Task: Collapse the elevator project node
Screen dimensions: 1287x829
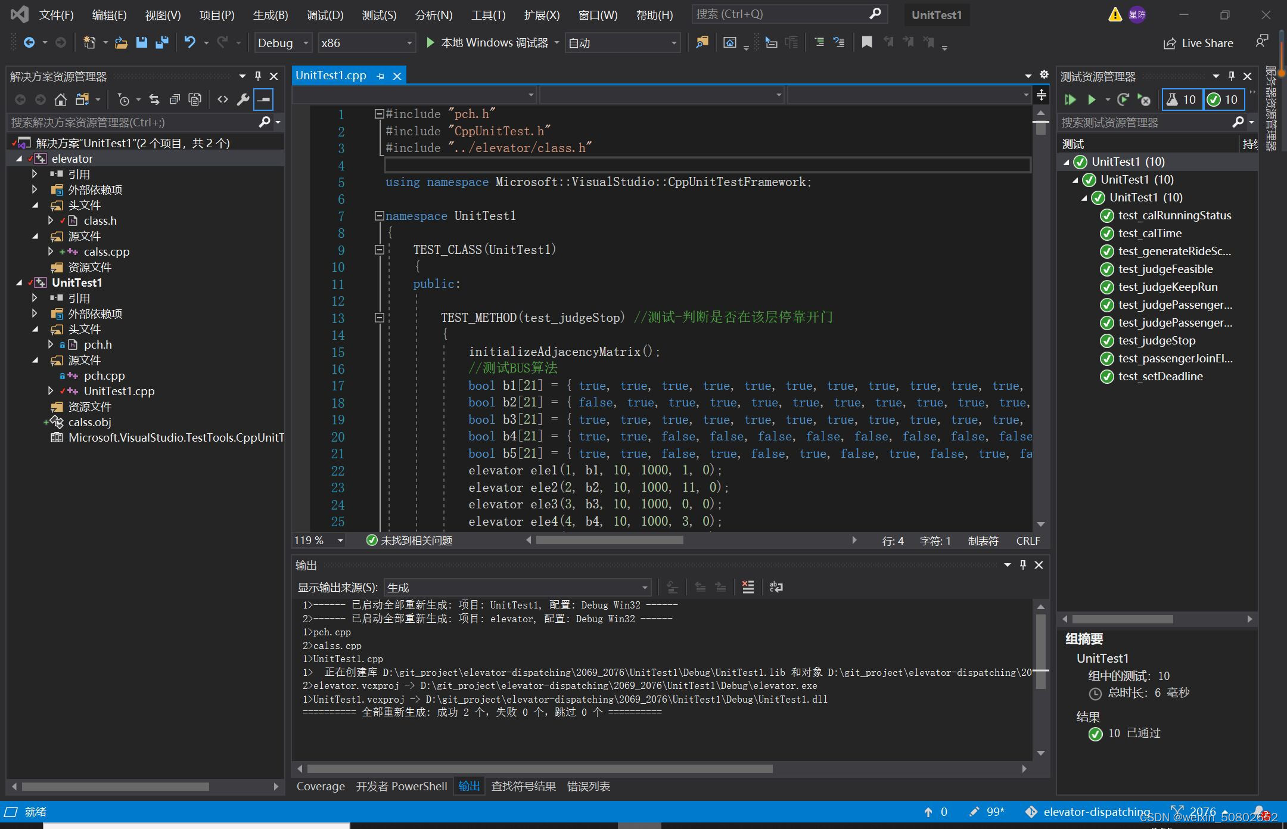Action: (19, 159)
